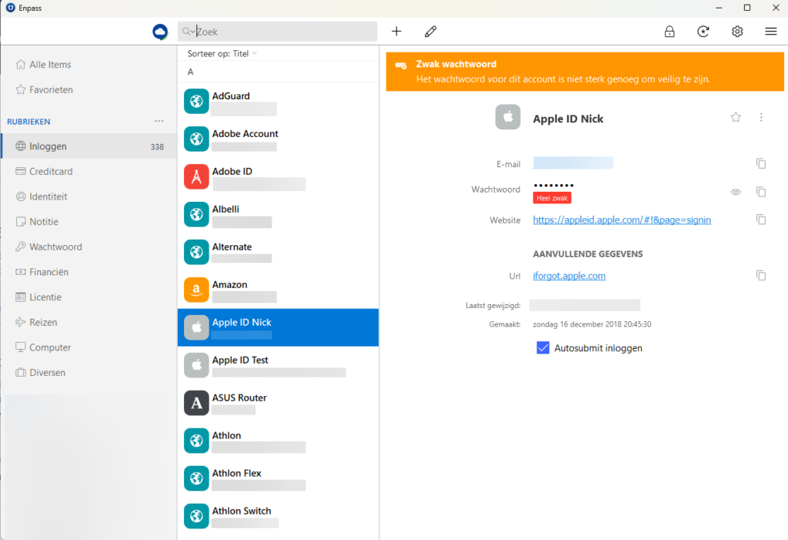
Task: Open the Rubrieken three-dots options
Action: pyautogui.click(x=159, y=121)
